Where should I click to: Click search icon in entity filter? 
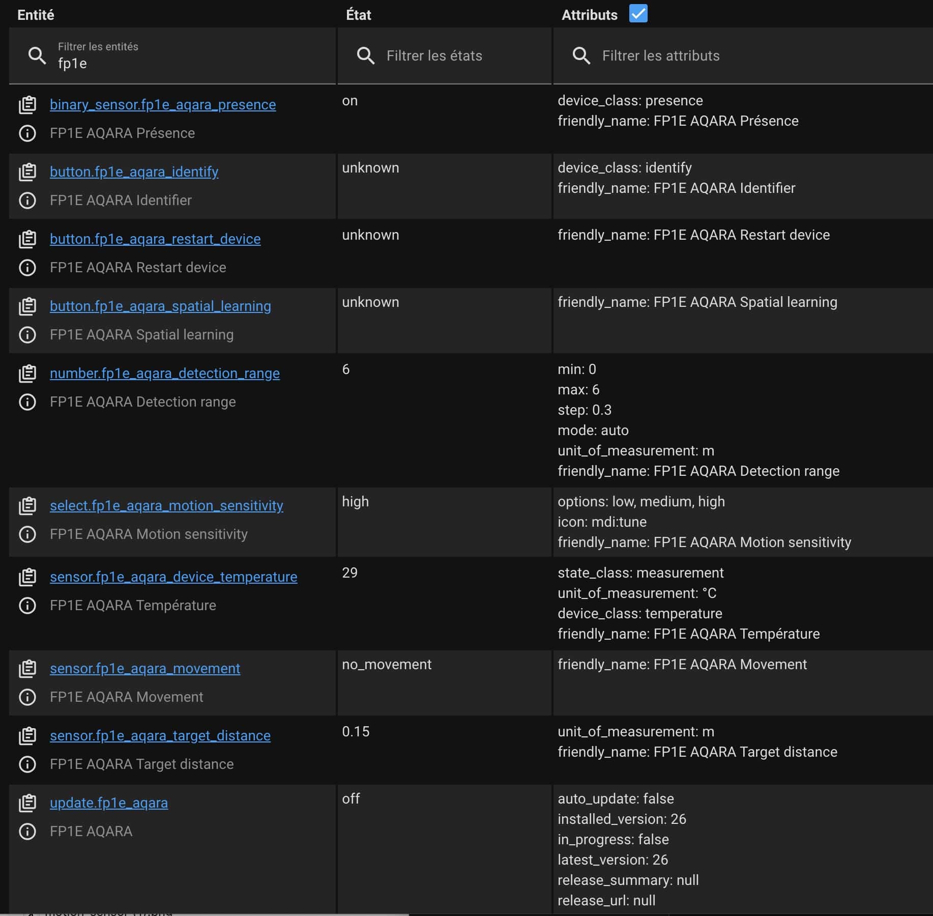pos(37,55)
